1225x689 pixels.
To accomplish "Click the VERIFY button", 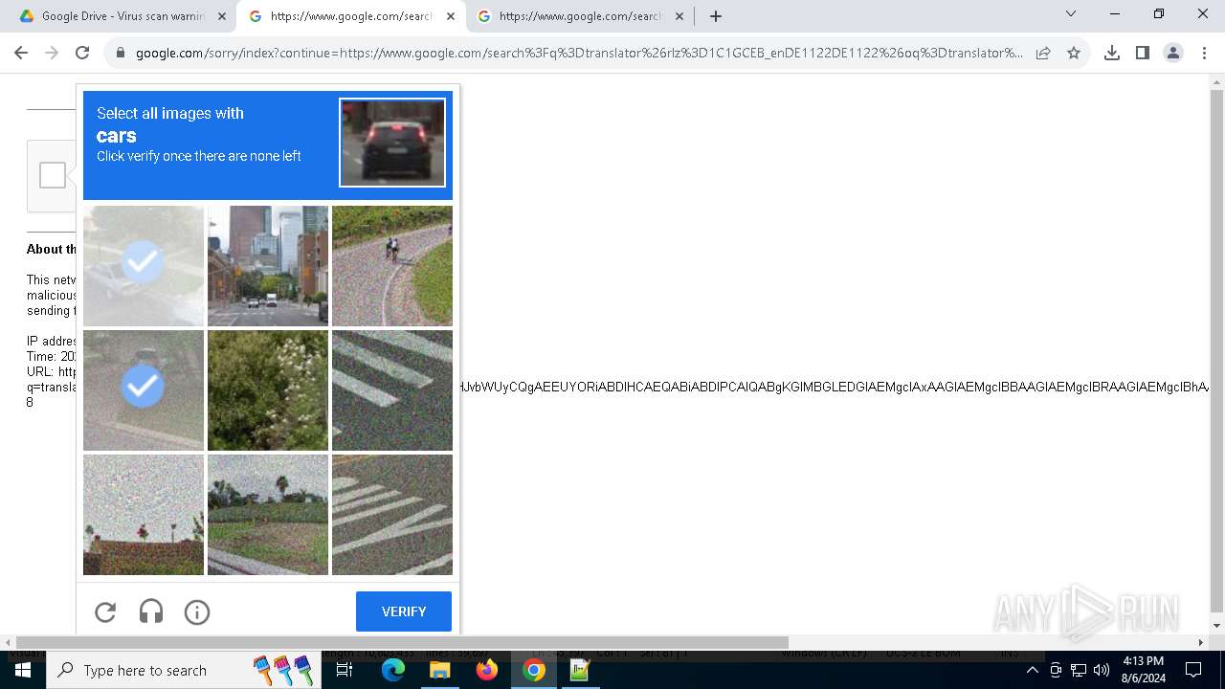I will (x=404, y=611).
